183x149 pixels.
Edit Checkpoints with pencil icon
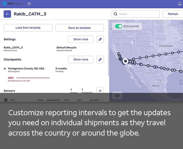(100, 60)
